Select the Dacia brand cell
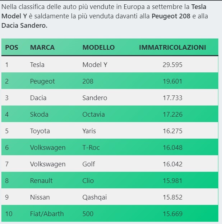Image resolution: width=222 pixels, height=224 pixels. click(38, 98)
